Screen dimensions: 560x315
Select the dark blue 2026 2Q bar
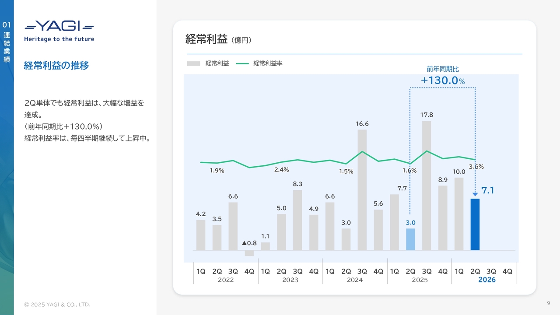tap(475, 224)
